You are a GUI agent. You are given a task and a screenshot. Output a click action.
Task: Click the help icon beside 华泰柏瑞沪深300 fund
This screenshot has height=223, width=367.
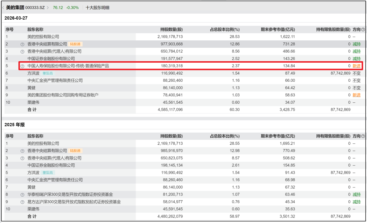[x=22, y=195]
